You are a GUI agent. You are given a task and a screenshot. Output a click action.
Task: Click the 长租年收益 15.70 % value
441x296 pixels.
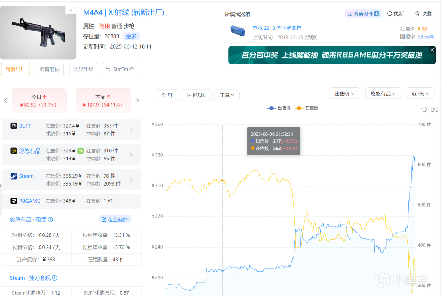click(121, 247)
